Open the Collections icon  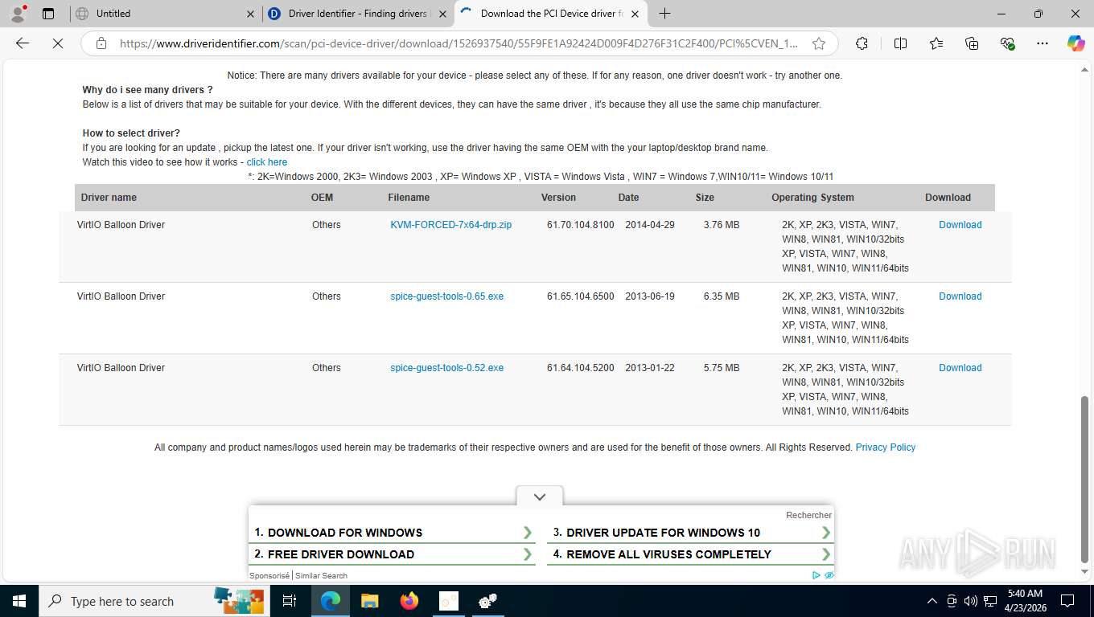[972, 43]
